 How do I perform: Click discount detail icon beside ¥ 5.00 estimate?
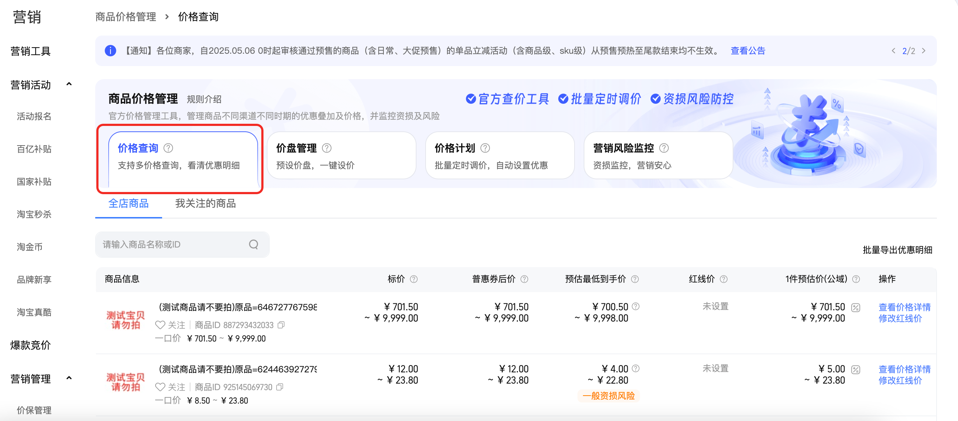(x=856, y=369)
